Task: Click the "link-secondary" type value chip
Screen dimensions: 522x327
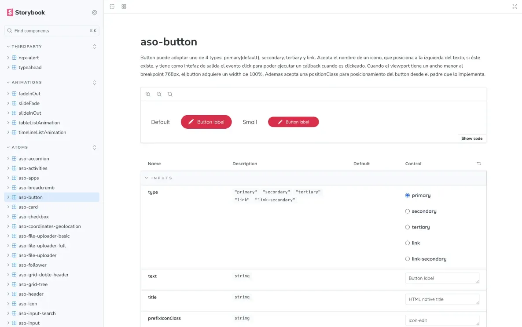Action: 275,200
